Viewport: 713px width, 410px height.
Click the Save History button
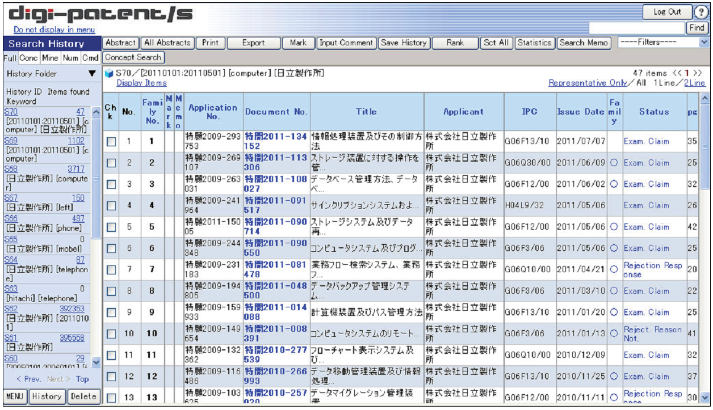click(x=404, y=43)
